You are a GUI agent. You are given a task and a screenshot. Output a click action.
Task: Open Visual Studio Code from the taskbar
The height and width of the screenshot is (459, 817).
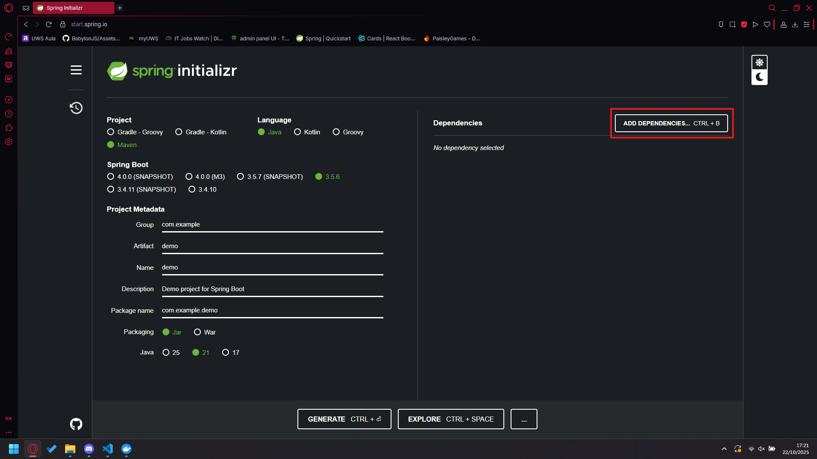tap(108, 449)
